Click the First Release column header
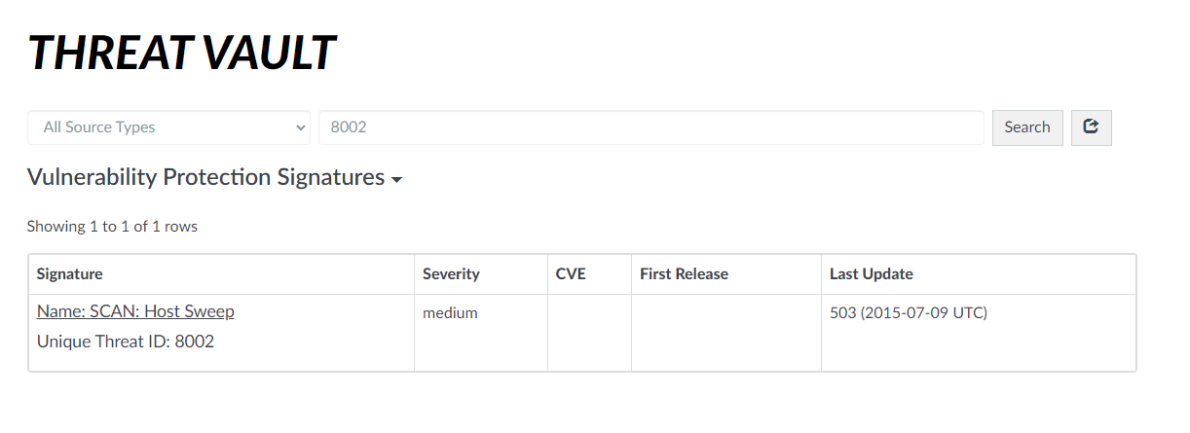 (684, 274)
